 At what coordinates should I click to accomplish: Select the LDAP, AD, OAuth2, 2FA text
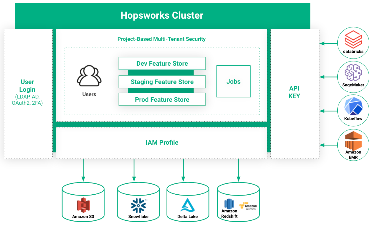(x=27, y=100)
